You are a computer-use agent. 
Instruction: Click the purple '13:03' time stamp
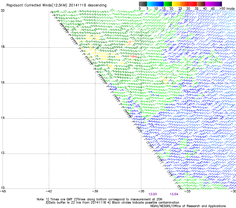click(x=153, y=194)
